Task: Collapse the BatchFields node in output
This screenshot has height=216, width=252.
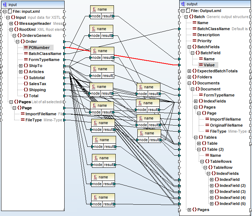Action: point(189,47)
